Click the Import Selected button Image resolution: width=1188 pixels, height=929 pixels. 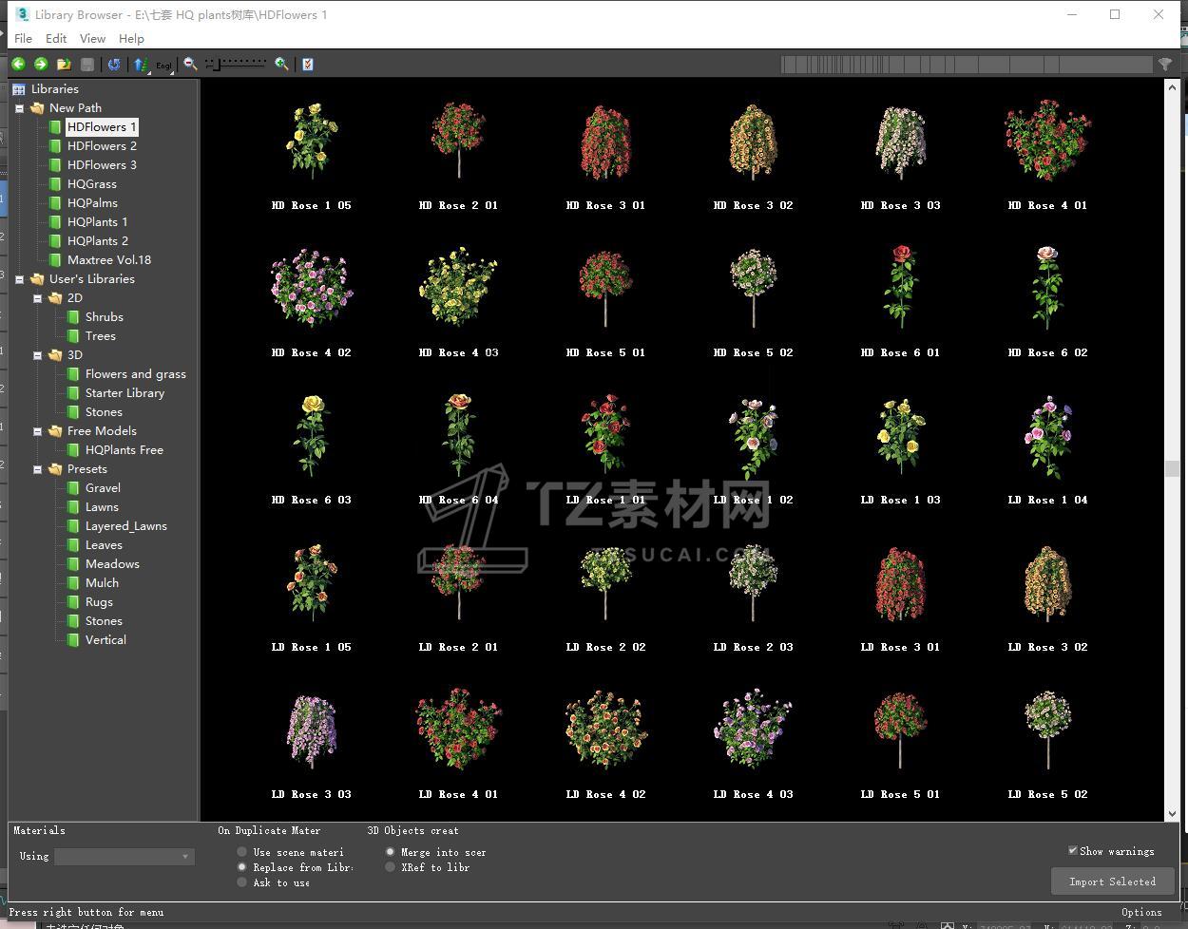[1112, 882]
